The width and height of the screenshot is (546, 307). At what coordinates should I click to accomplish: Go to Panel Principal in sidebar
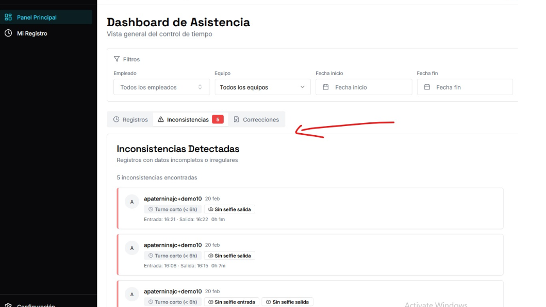37,17
